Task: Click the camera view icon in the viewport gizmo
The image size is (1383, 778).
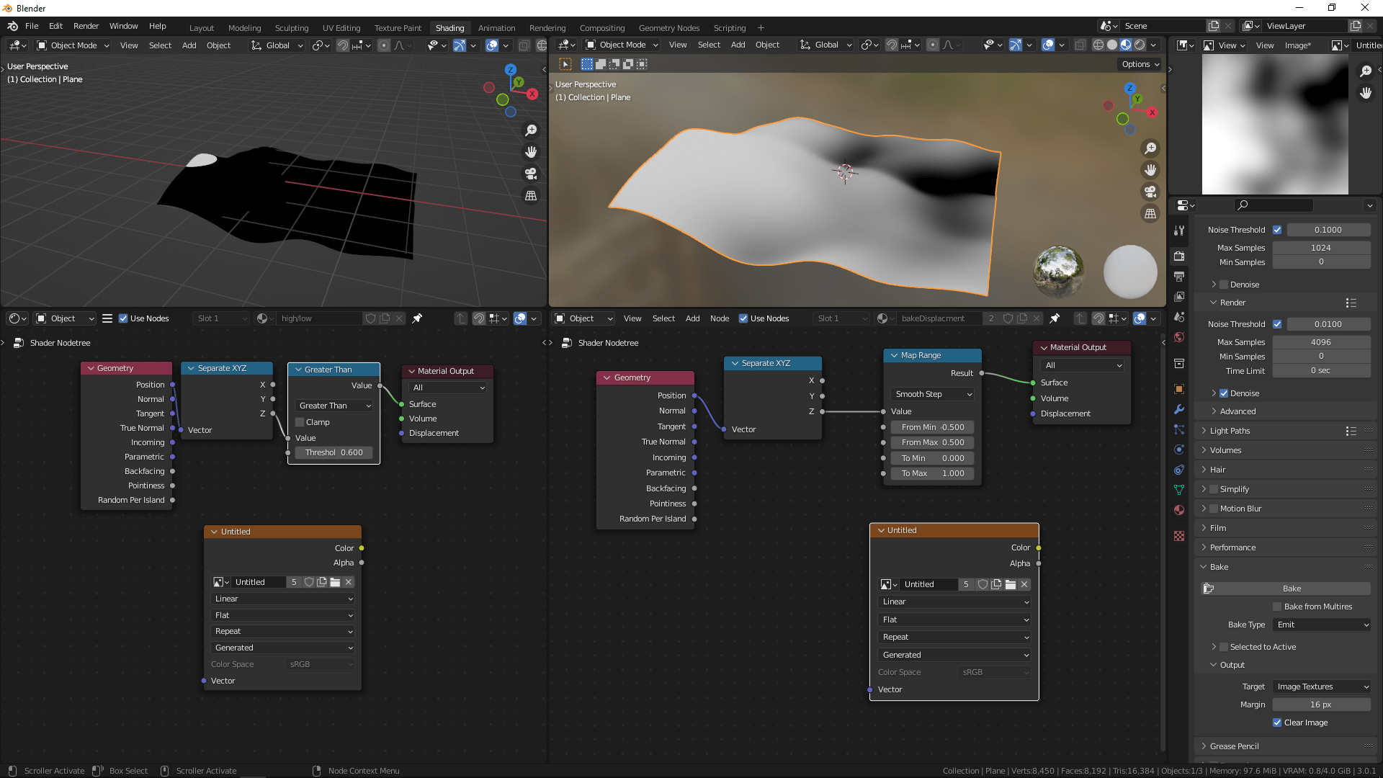Action: pyautogui.click(x=531, y=174)
